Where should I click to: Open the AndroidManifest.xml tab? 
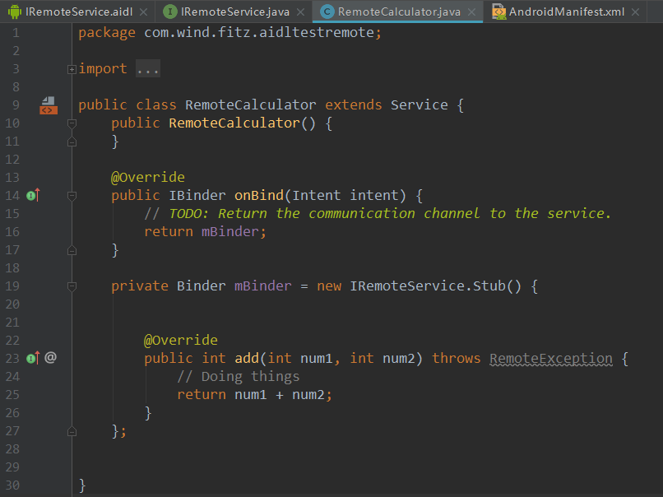pos(566,12)
